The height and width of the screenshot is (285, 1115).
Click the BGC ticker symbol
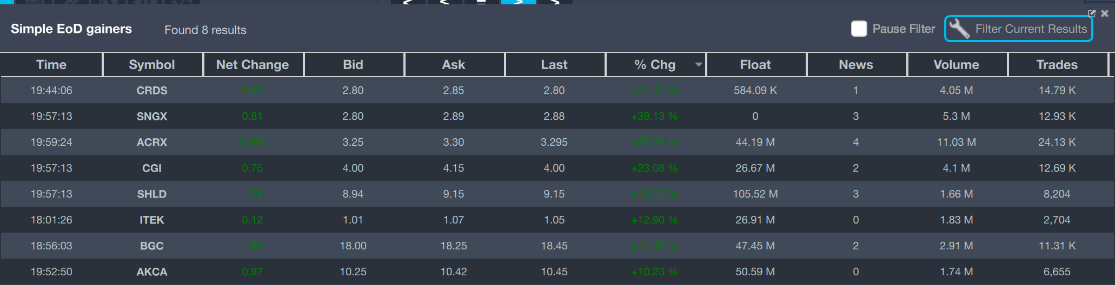pyautogui.click(x=152, y=246)
